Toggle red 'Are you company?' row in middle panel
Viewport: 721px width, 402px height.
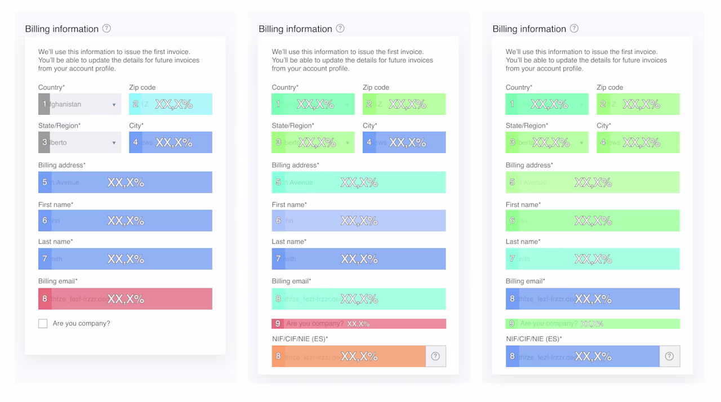(x=359, y=324)
